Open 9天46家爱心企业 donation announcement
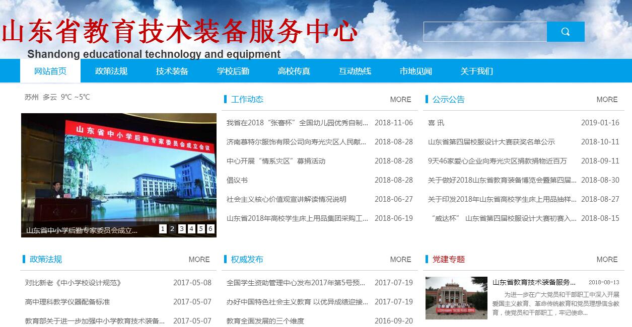This screenshot has height=327, width=632. [498, 161]
